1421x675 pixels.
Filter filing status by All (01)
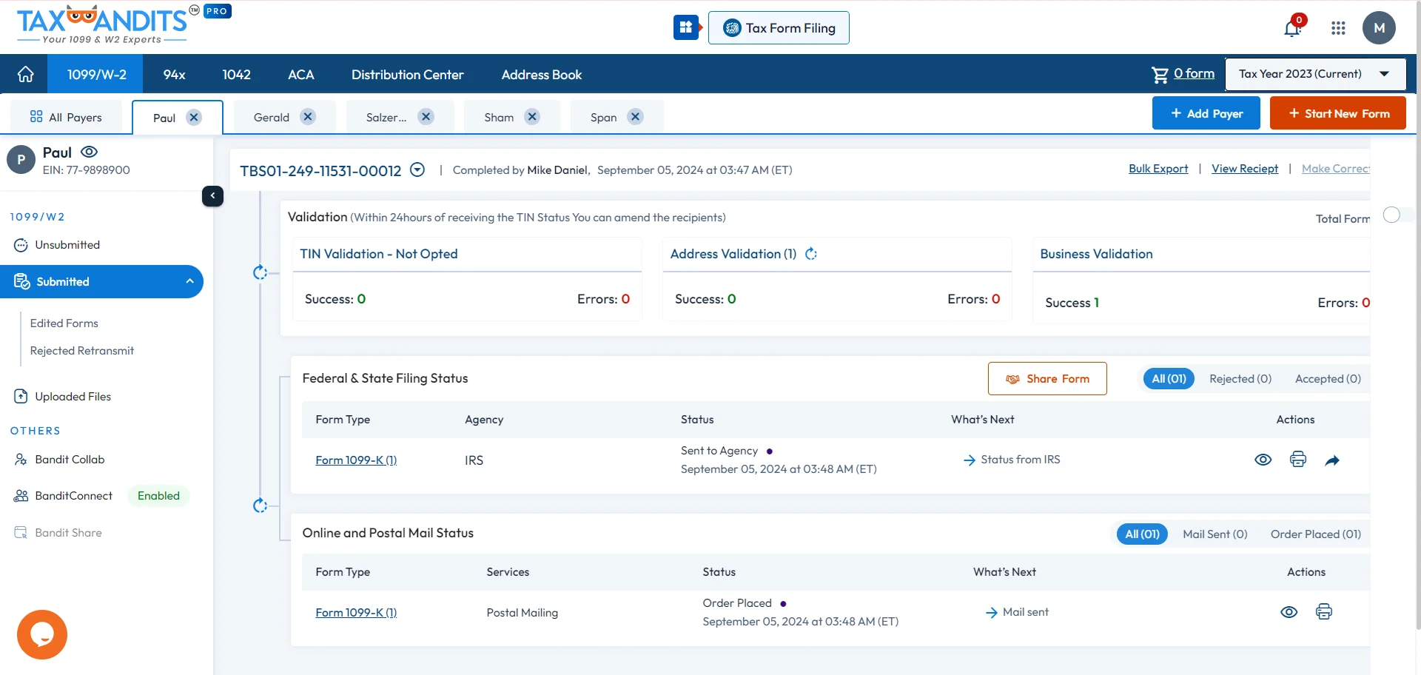click(x=1169, y=378)
